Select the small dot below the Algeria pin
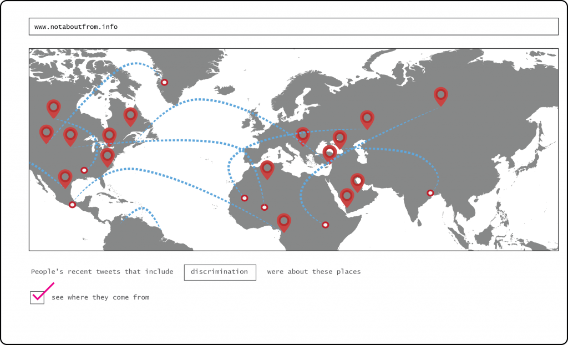This screenshot has width=568, height=345. pyautogui.click(x=265, y=207)
